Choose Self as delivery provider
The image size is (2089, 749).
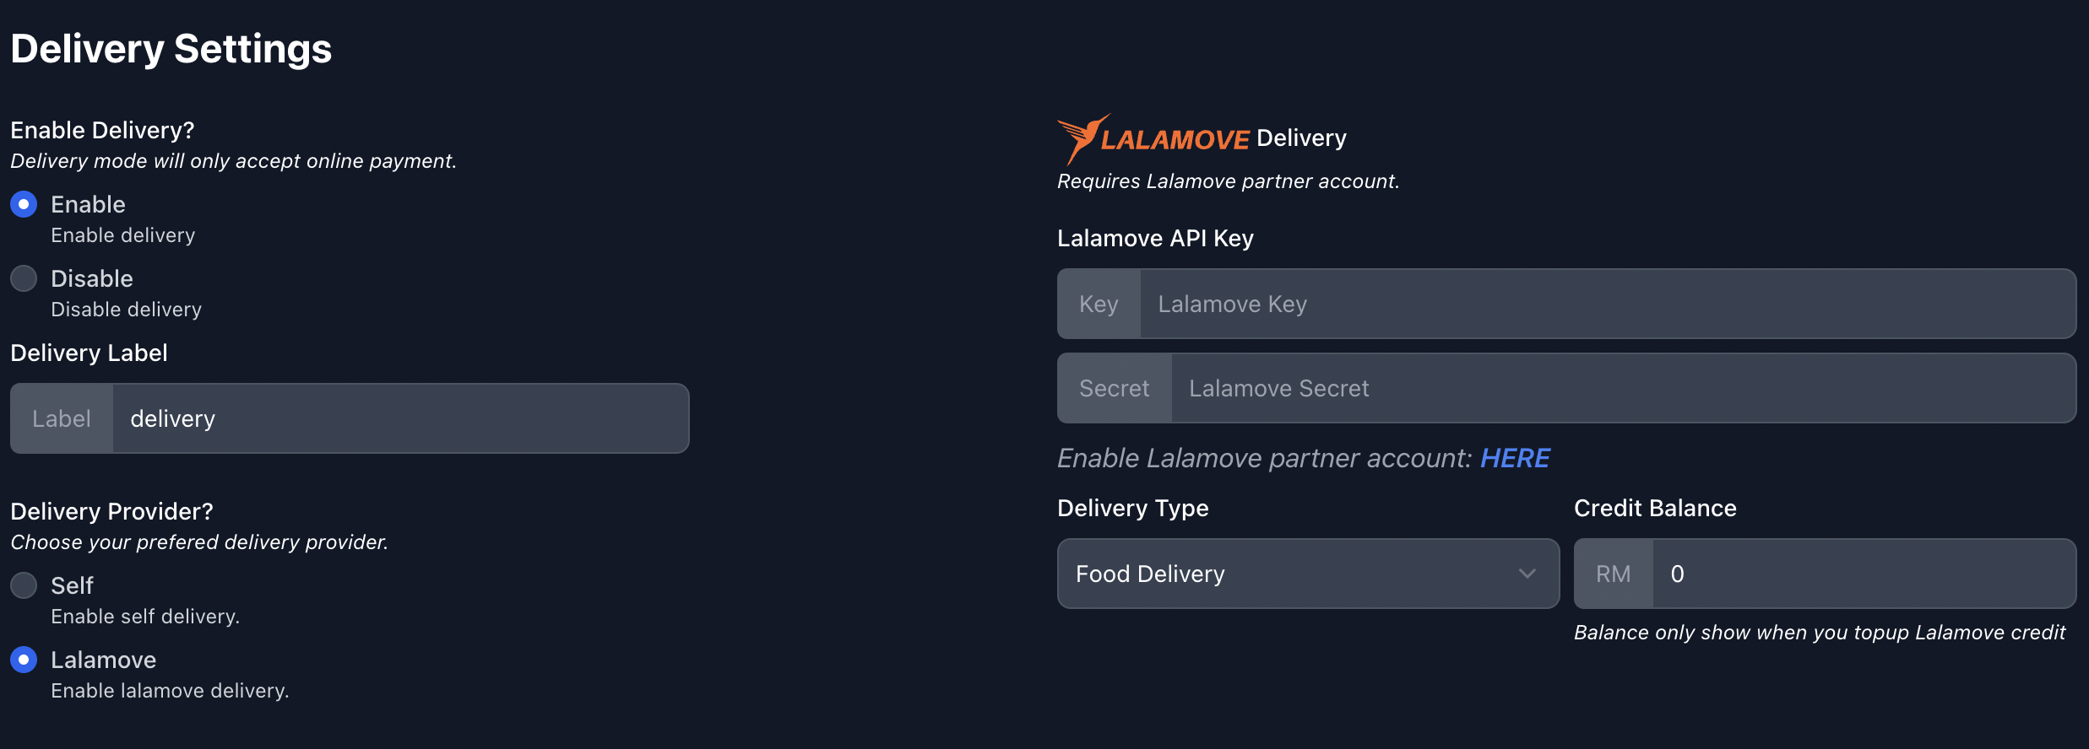(23, 585)
